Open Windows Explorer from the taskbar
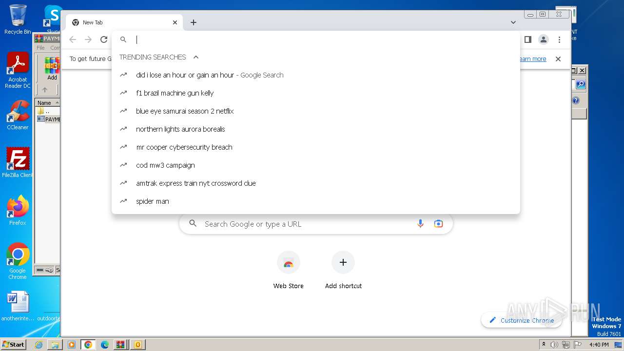 55,345
